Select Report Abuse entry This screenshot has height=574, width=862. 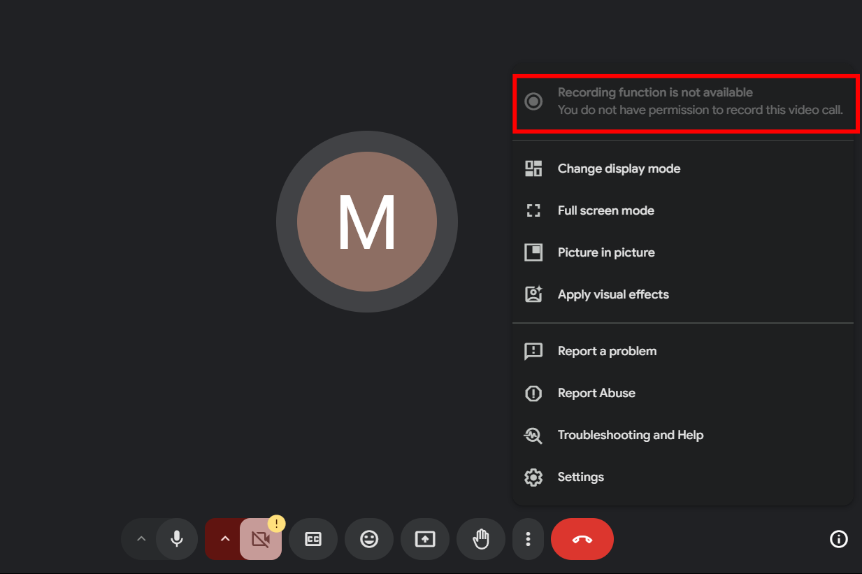click(x=683, y=393)
